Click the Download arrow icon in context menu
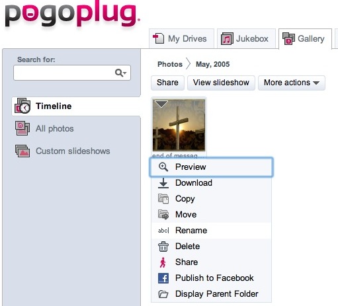The width and height of the screenshot is (338, 306). 163,183
